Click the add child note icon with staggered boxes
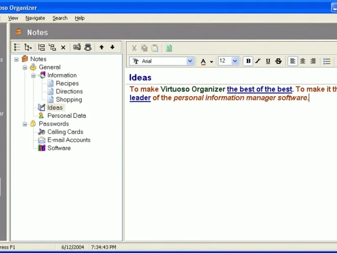This screenshot has height=253, width=337. 52,47
